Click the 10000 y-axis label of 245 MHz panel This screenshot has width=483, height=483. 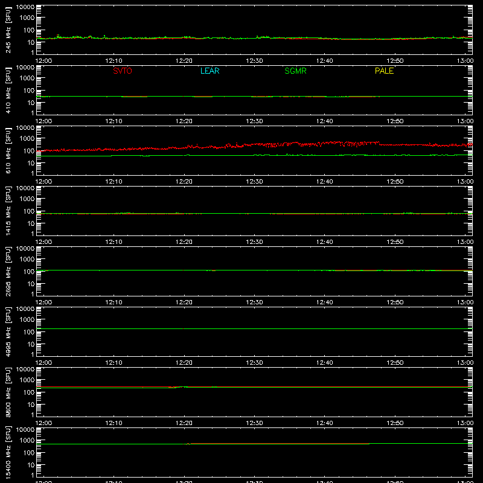25,7
